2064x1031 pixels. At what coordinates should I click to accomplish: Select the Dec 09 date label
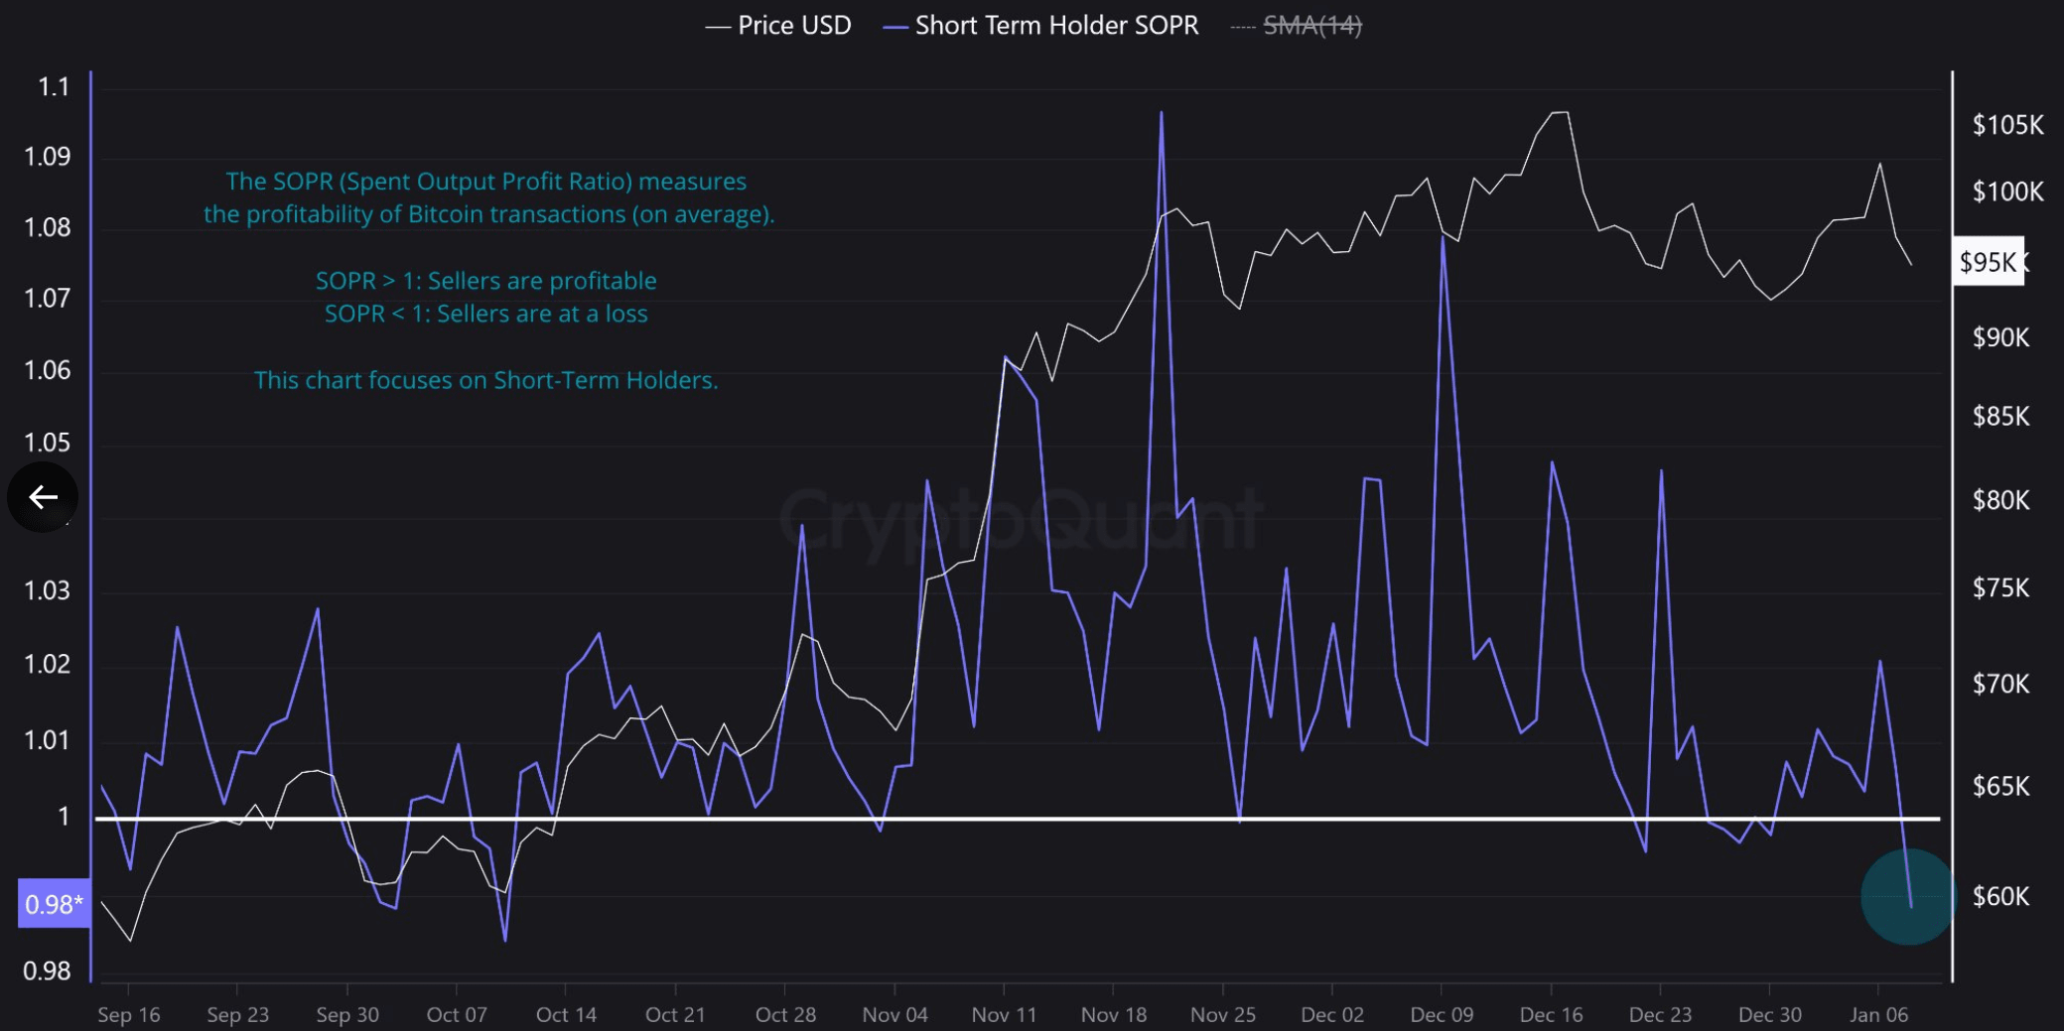coord(1442,1014)
